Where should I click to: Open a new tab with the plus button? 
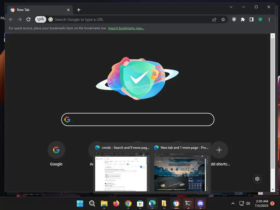79,10
